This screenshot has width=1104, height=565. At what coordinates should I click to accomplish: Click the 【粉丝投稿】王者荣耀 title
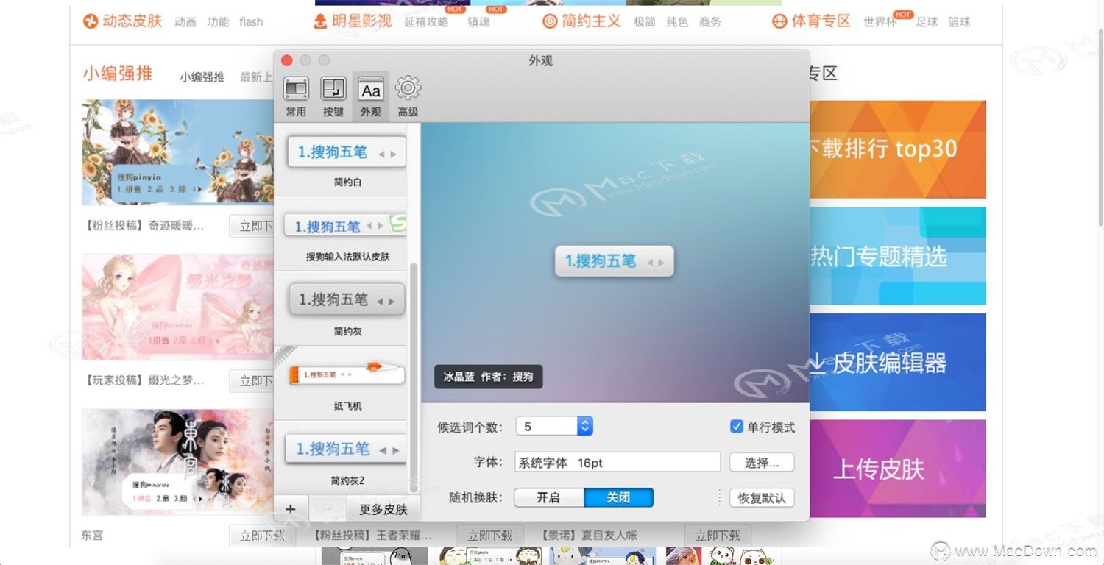(372, 536)
